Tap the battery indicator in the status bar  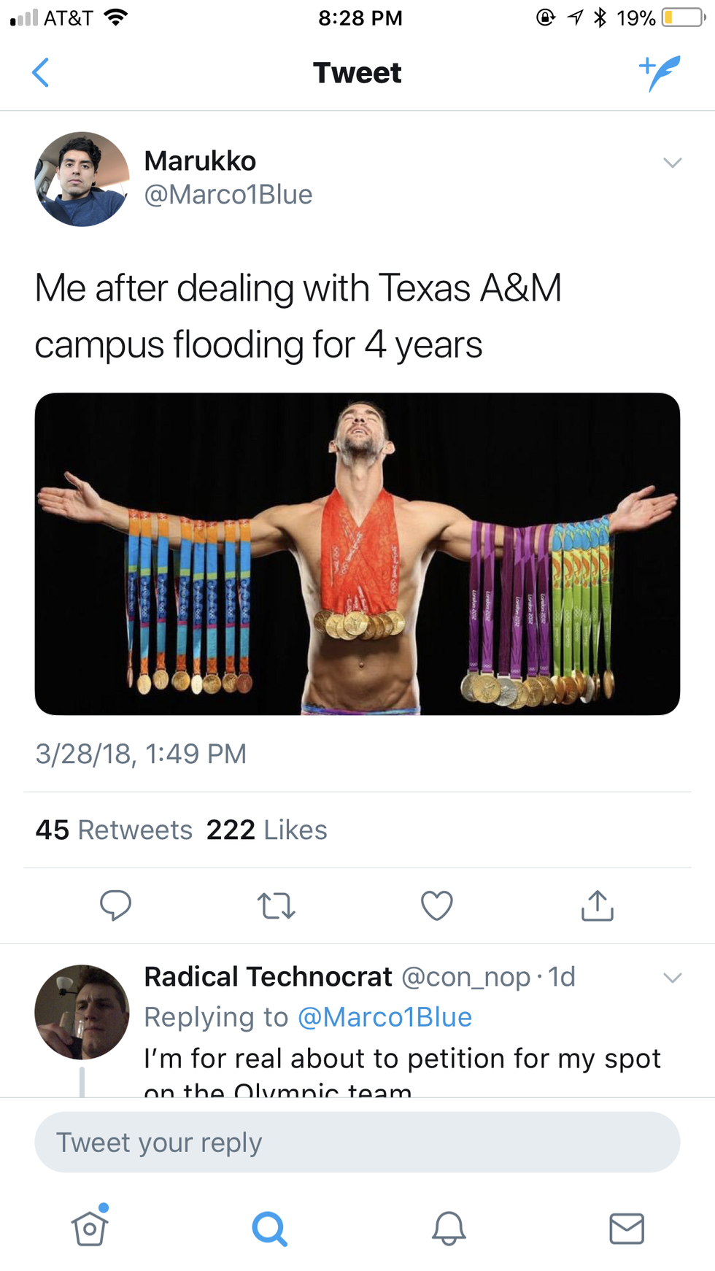pyautogui.click(x=683, y=18)
